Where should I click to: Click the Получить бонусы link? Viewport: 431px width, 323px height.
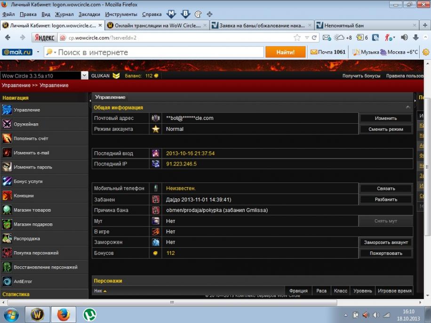[361, 76]
